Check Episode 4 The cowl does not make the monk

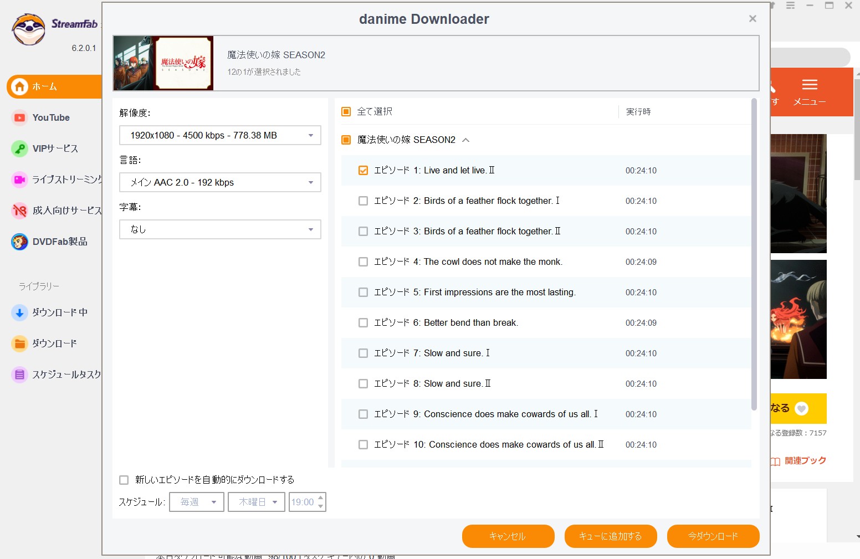click(x=363, y=262)
